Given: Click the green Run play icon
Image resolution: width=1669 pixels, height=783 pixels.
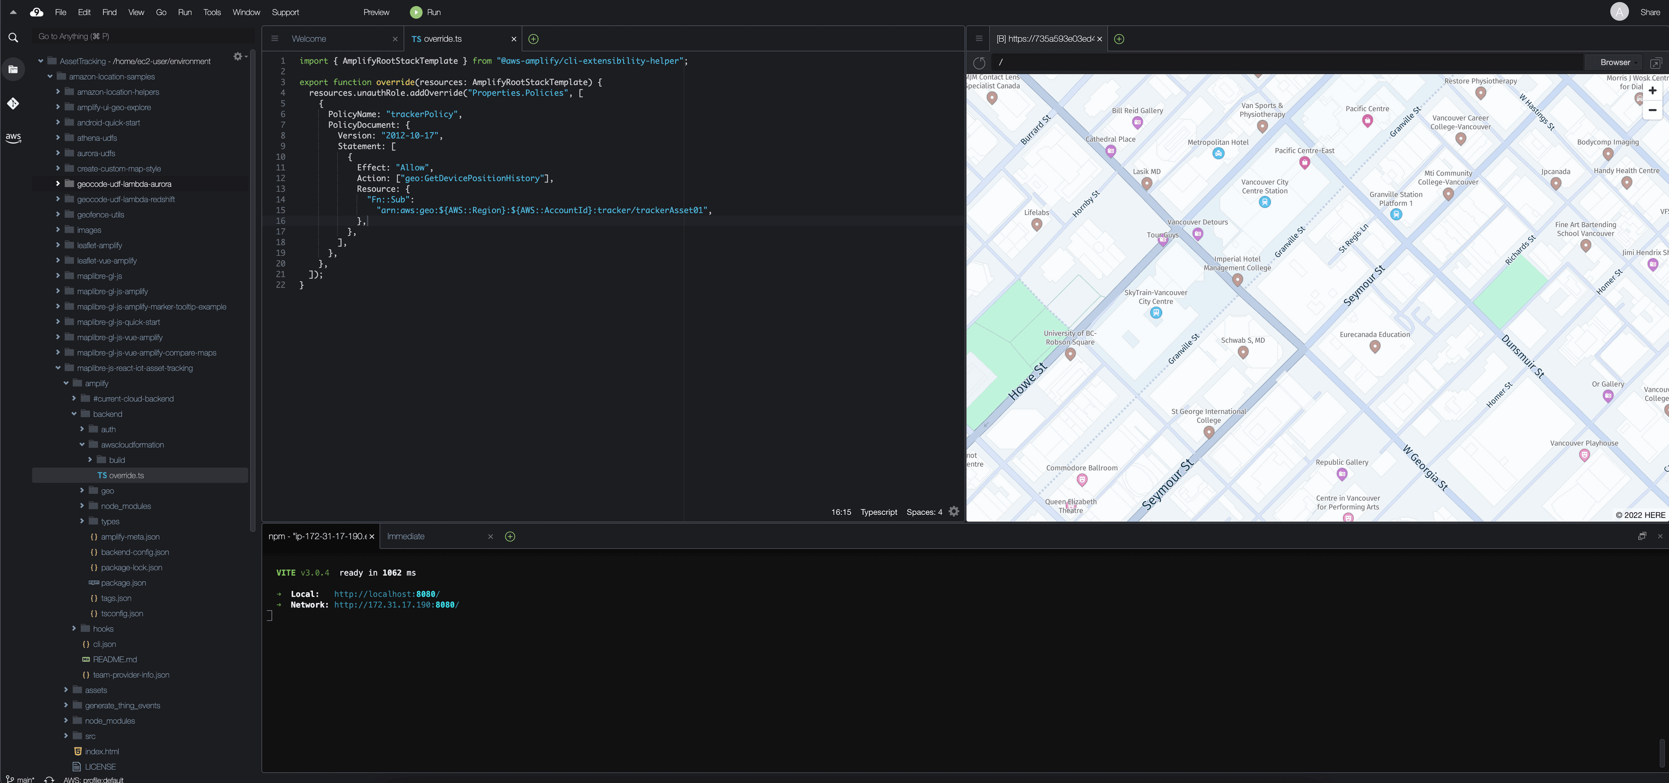Looking at the screenshot, I should [416, 12].
